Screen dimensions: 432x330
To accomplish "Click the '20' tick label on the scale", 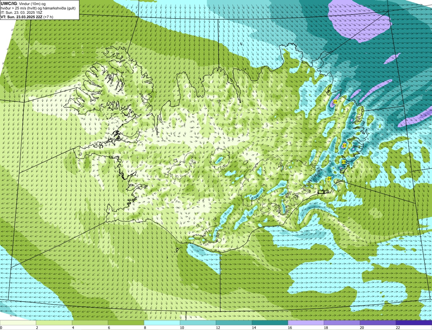I will [362, 328].
